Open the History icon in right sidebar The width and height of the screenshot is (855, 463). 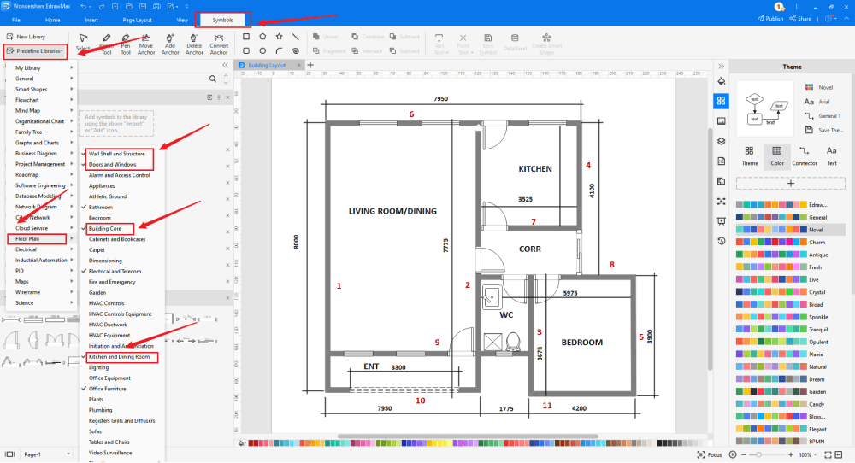point(722,241)
